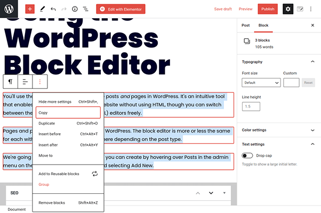Click the paragraph block type icon
Image resolution: width=321 pixels, height=213 pixels.
tap(11, 82)
